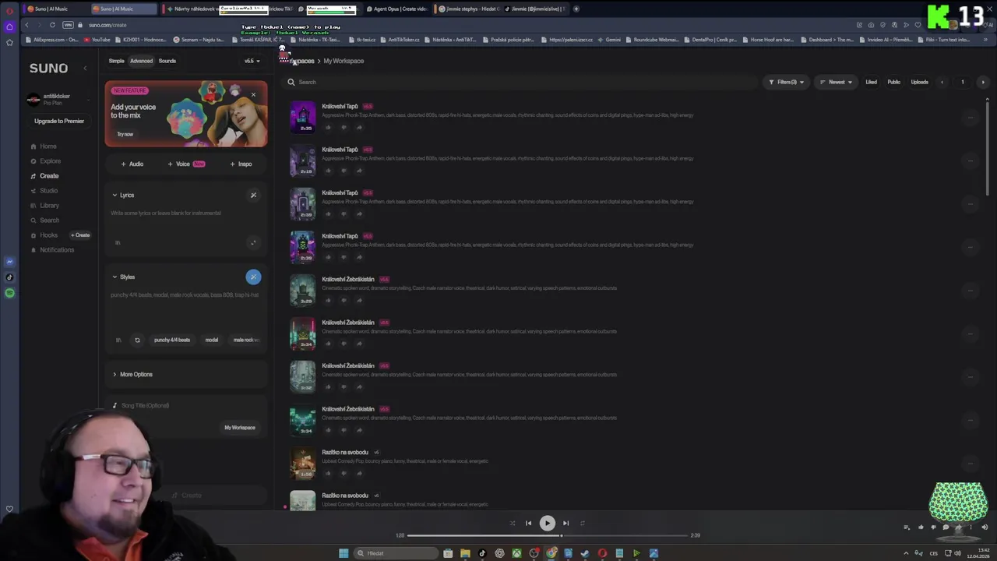Toggle the Public filter
Screen dimensions: 997x561
click(x=894, y=82)
